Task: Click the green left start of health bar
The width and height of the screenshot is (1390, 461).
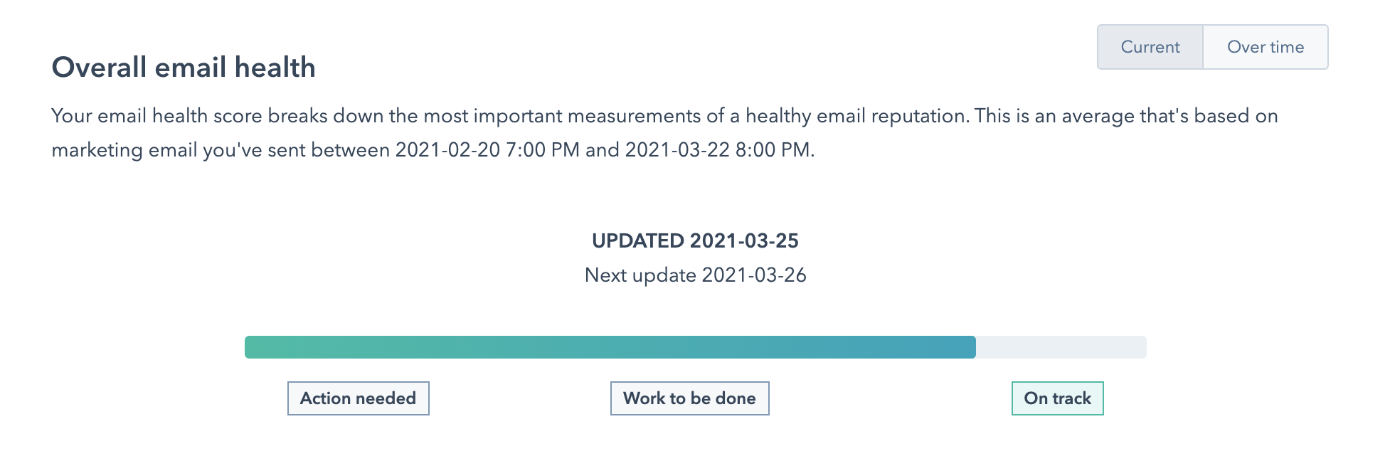Action: coord(258,347)
